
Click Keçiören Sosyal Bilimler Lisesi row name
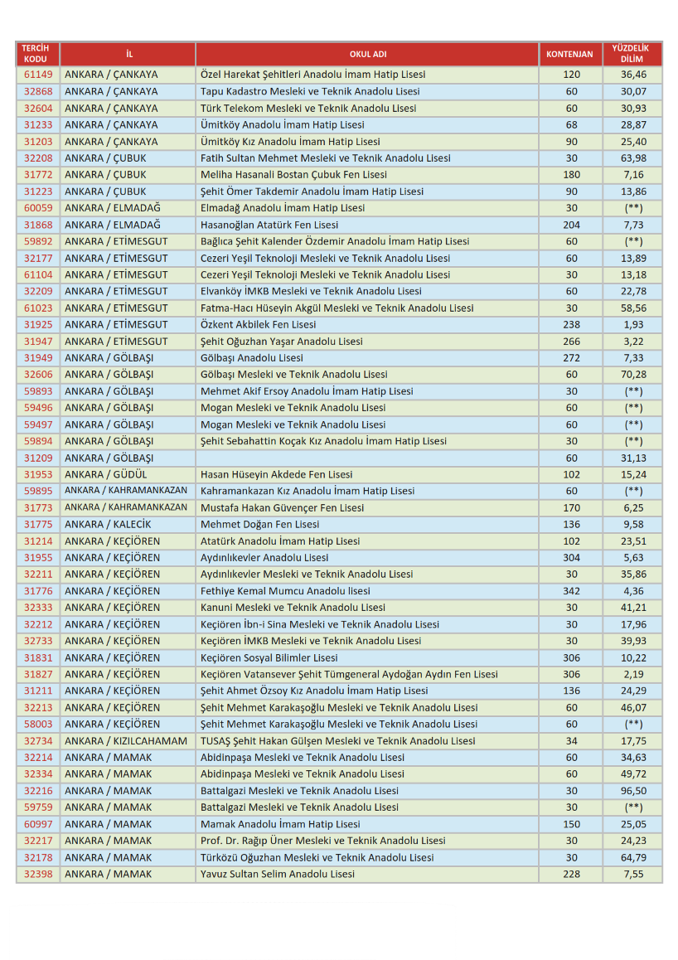(269, 658)
